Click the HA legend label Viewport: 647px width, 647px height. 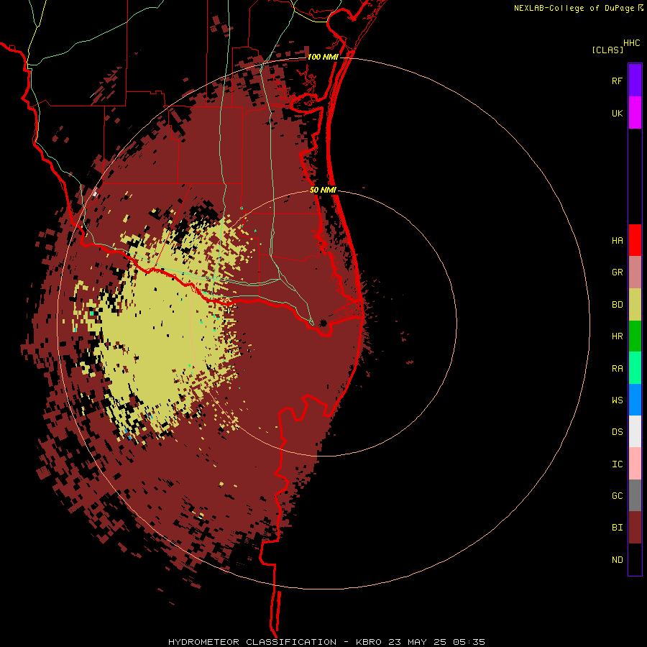pyautogui.click(x=617, y=241)
